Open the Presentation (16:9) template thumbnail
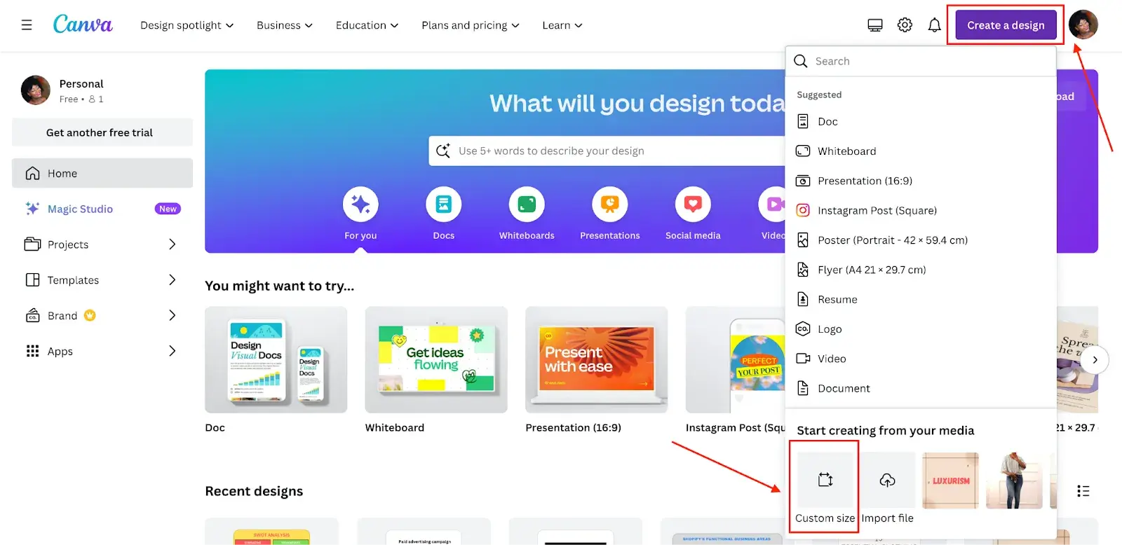Viewport: 1122px width, 545px height. click(x=596, y=359)
